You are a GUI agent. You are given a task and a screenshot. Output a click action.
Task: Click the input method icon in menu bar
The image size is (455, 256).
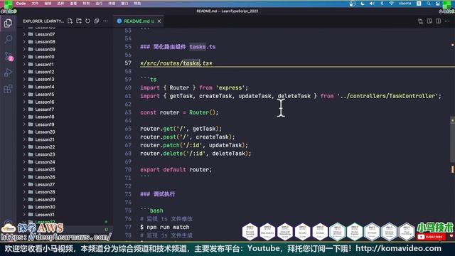click(x=419, y=4)
